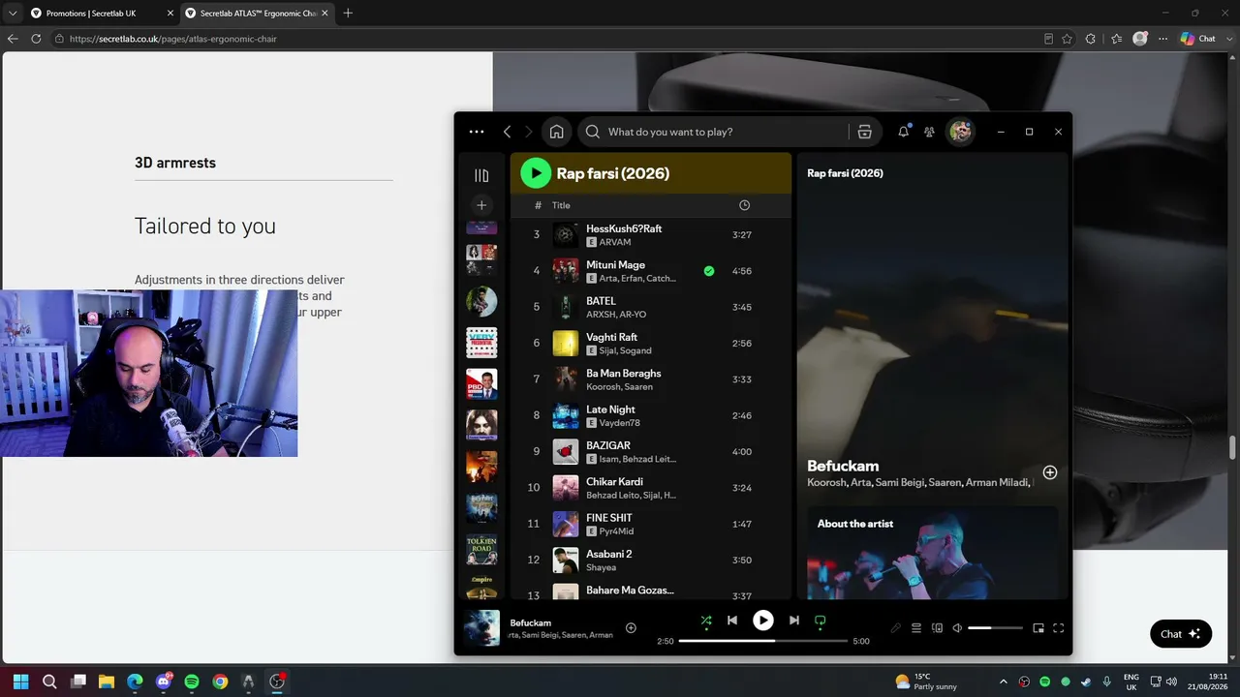The width and height of the screenshot is (1240, 697).
Task: Open Copilot Chat in browser toolbar
Action: click(1198, 39)
